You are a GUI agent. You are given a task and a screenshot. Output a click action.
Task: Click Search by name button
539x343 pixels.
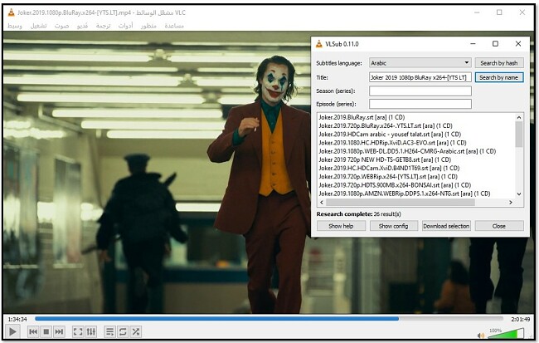pos(499,77)
